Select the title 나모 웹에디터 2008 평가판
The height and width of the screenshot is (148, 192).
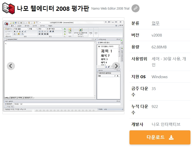(53, 8)
